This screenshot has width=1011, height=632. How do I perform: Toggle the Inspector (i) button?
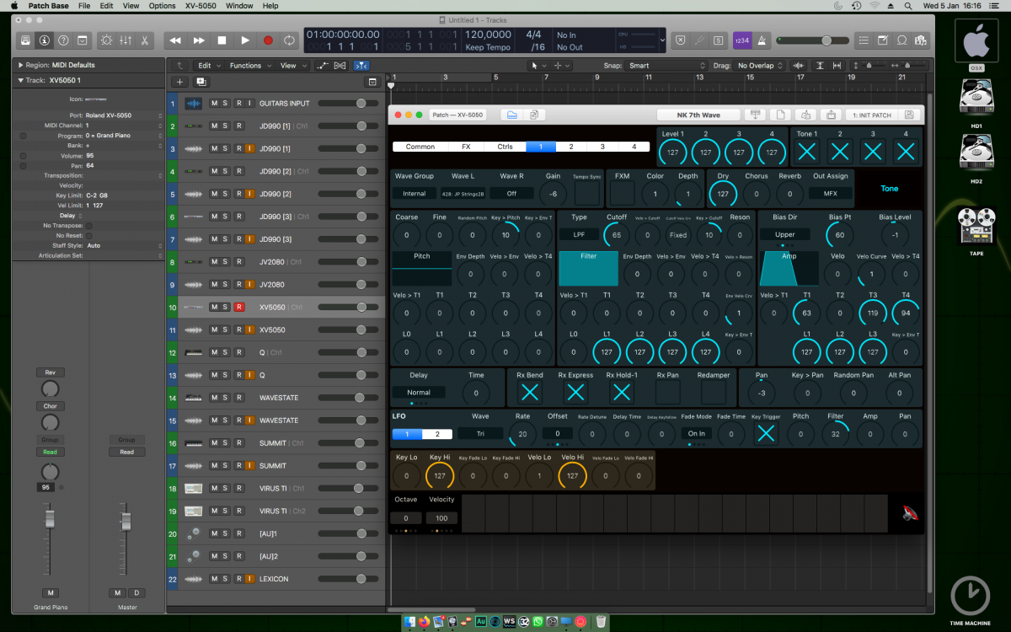44,40
